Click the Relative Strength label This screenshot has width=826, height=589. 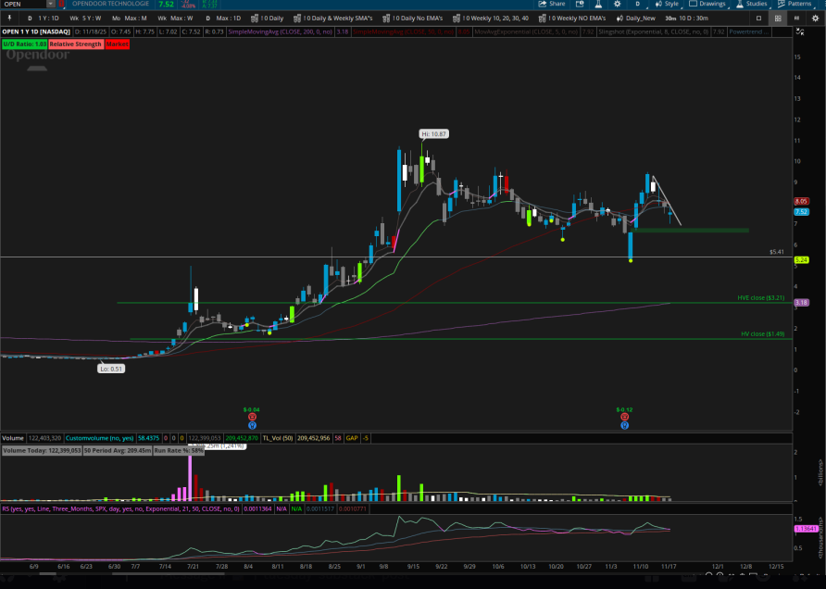coord(75,44)
